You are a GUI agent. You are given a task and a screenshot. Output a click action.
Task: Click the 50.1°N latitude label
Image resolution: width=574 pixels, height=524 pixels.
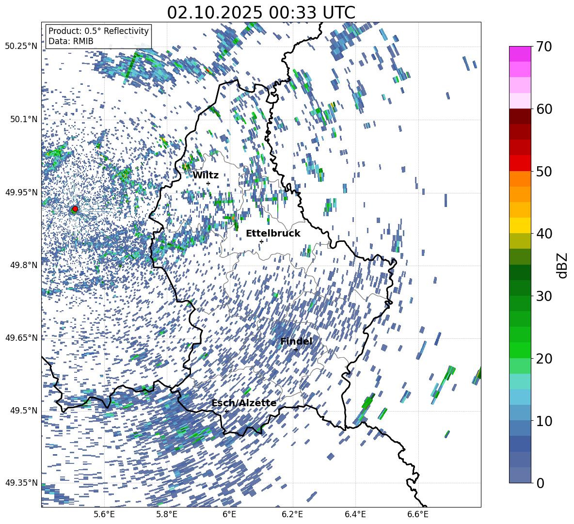[24, 119]
